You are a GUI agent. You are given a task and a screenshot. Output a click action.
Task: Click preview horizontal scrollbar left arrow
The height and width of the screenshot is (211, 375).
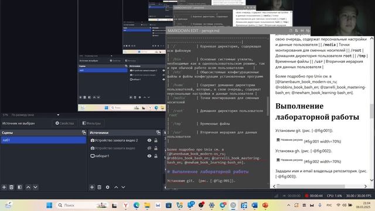[274, 186]
